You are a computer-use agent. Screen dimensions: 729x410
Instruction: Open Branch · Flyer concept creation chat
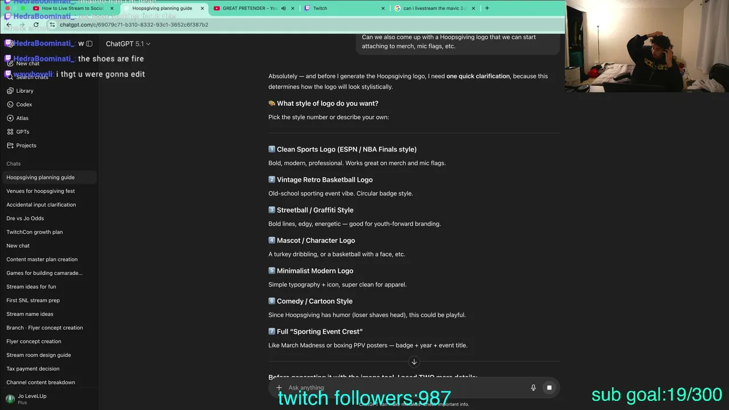click(50, 327)
